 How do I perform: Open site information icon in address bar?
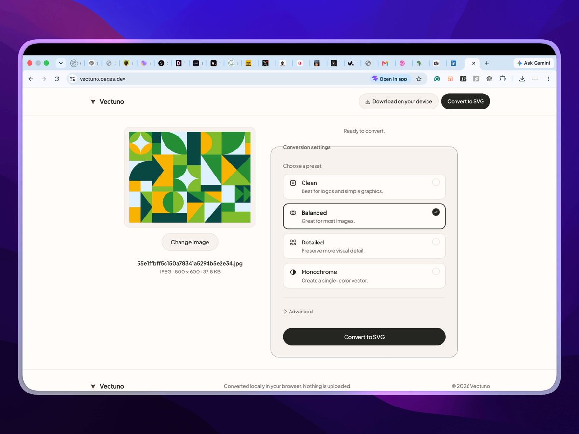pyautogui.click(x=72, y=79)
